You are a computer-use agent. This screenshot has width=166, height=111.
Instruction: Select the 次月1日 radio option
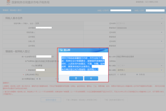[137, 75]
